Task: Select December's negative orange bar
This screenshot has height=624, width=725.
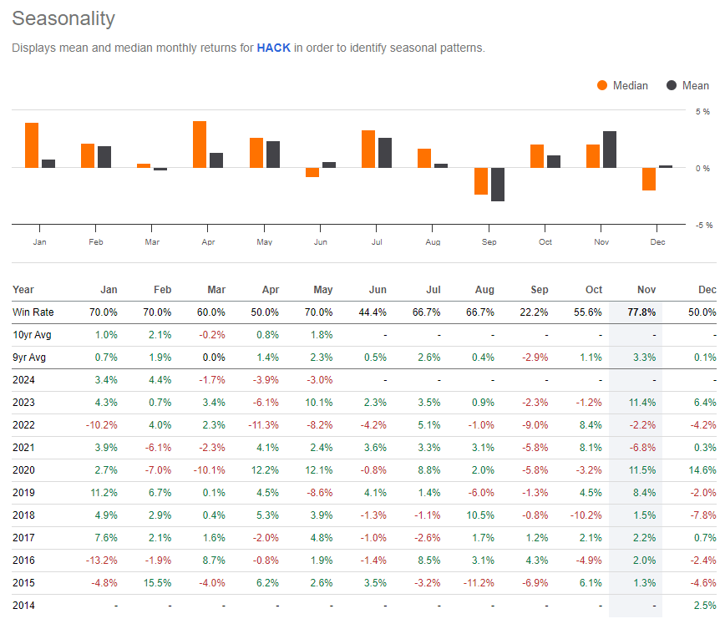Action: point(650,179)
